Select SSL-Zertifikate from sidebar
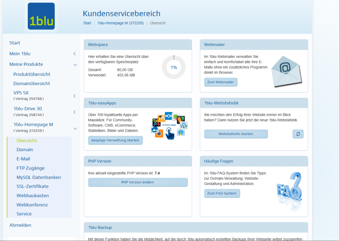The width and height of the screenshot is (339, 241). [32, 186]
